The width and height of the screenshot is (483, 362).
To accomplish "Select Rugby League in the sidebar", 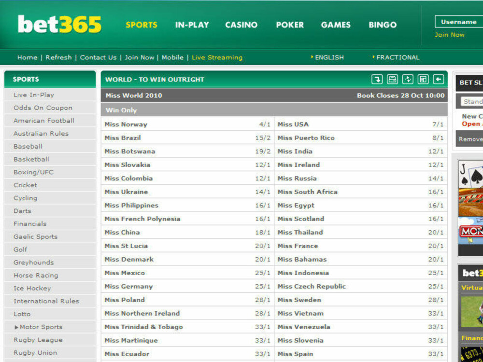I will (x=50, y=340).
